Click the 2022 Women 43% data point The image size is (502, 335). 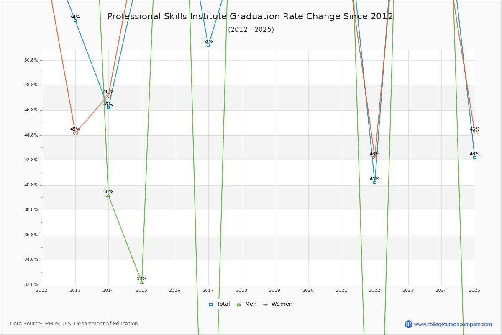point(375,158)
